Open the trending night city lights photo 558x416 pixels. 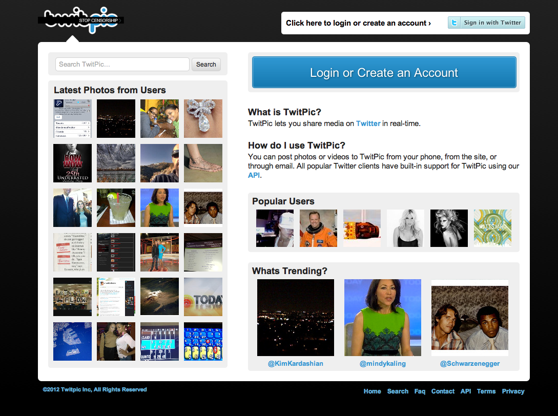tap(296, 318)
